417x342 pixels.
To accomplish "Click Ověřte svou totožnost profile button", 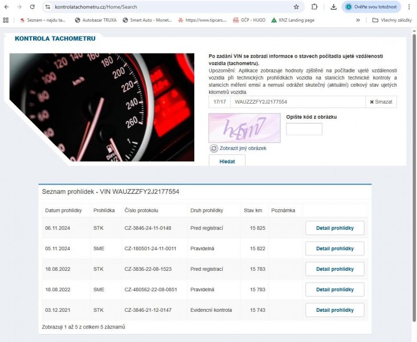I will (x=372, y=7).
